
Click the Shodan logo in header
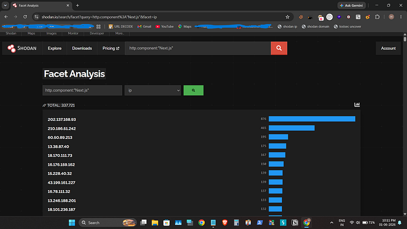point(22,48)
